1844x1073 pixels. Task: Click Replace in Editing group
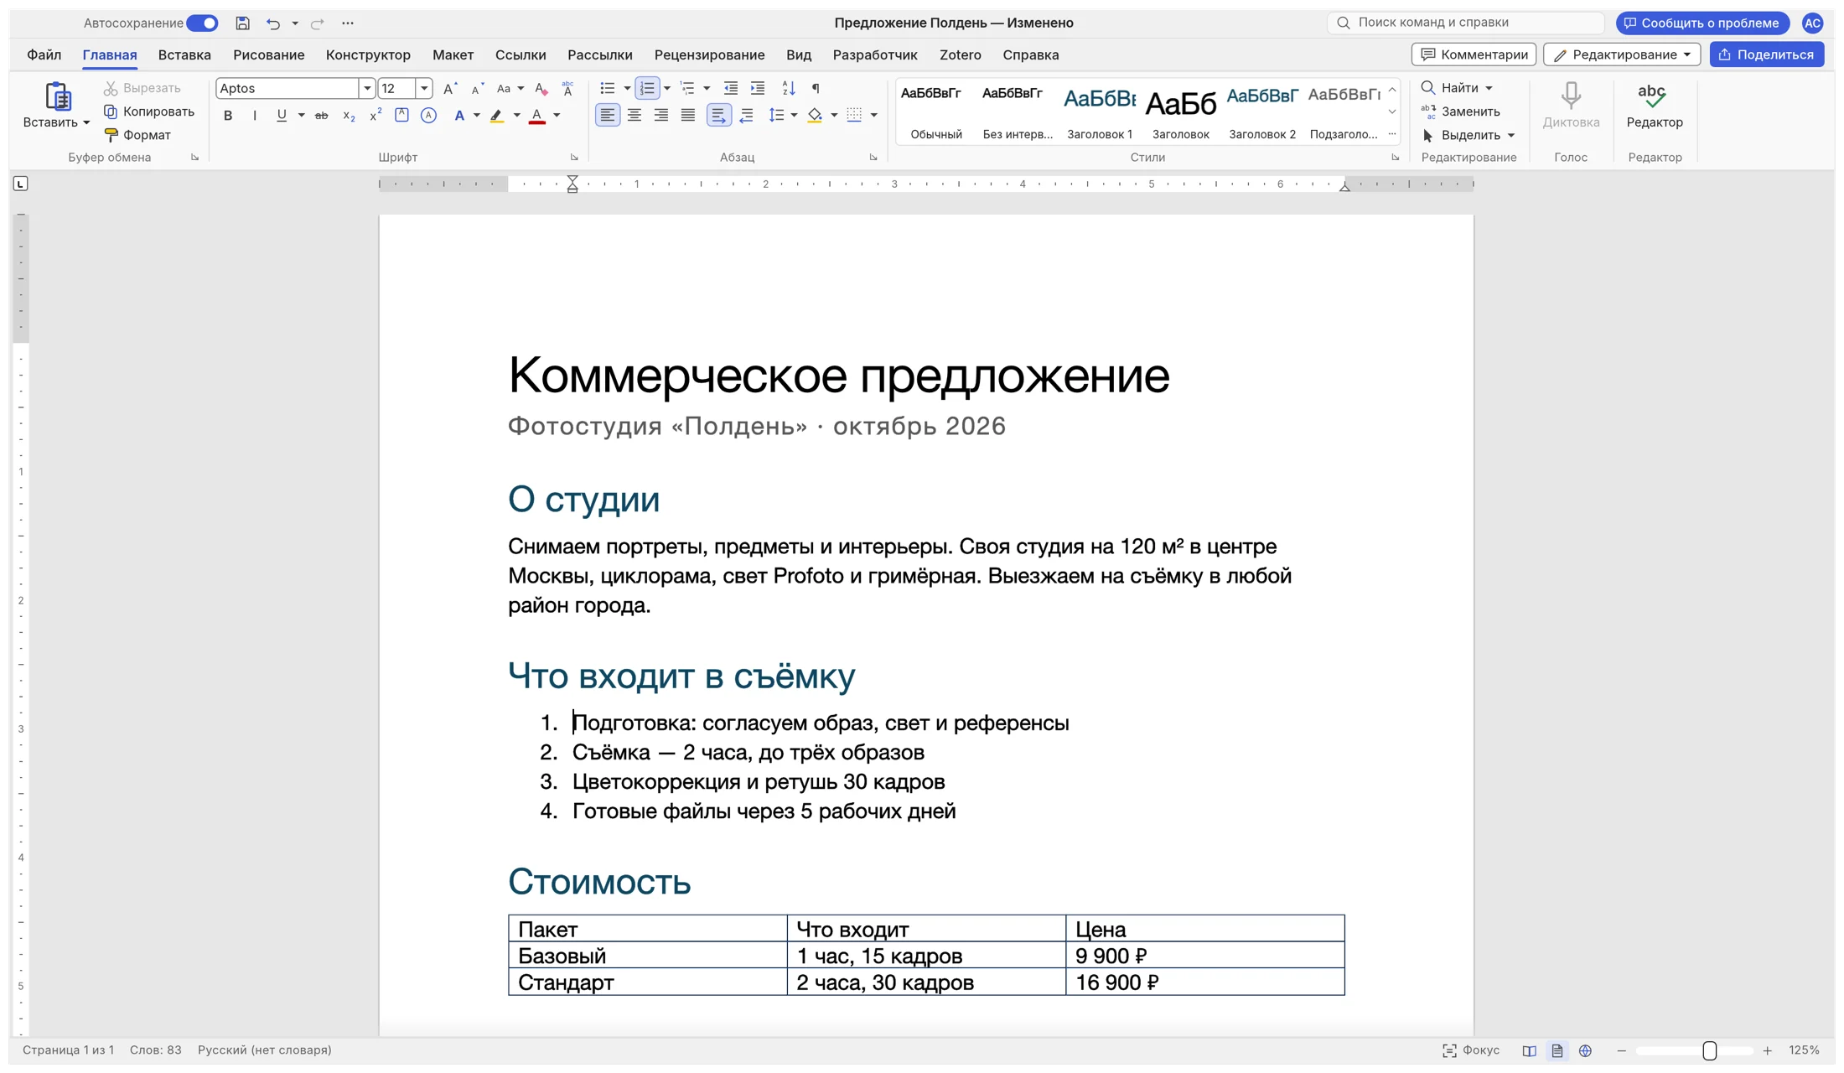click(x=1460, y=111)
